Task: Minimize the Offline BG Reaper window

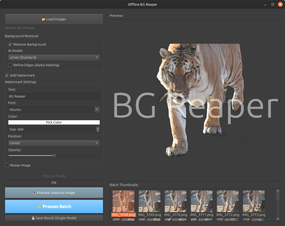Action: coord(265,5)
